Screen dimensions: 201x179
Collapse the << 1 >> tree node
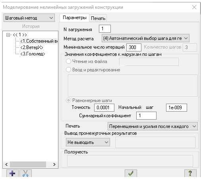(8, 35)
